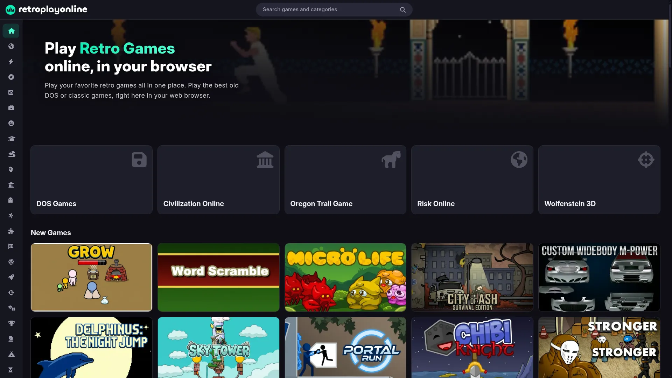The width and height of the screenshot is (672, 378).
Task: Play the Sky Tower game thumbnail
Action: click(218, 348)
